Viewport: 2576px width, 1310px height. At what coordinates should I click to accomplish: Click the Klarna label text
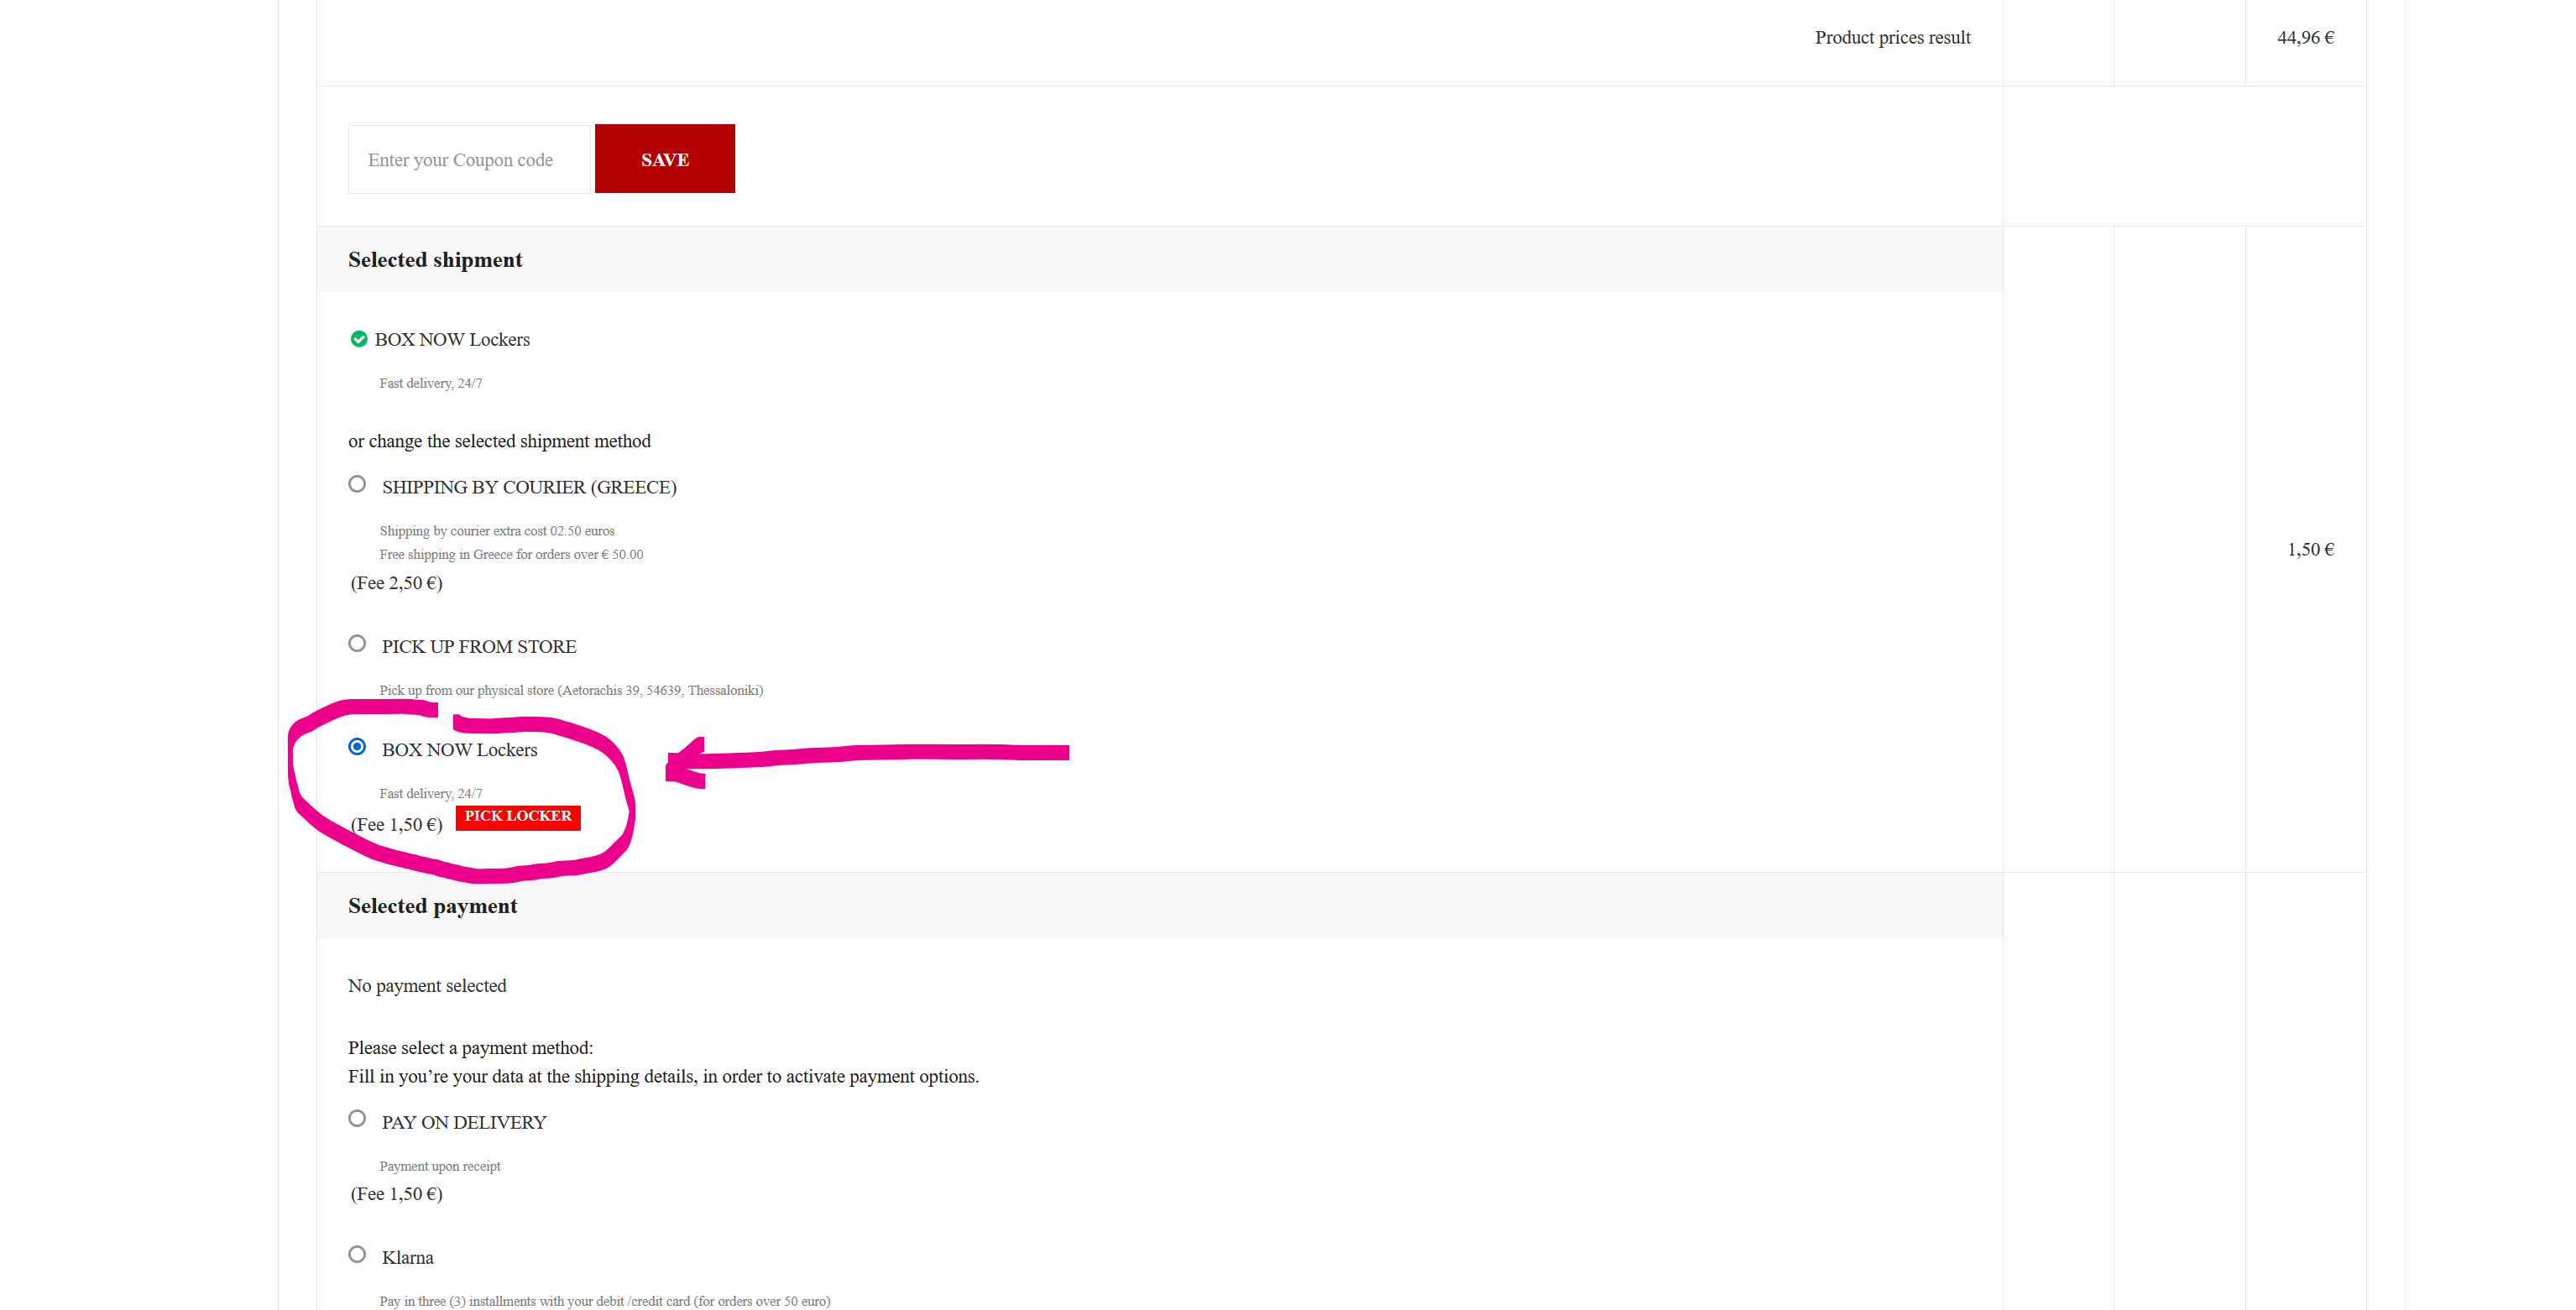408,1257
